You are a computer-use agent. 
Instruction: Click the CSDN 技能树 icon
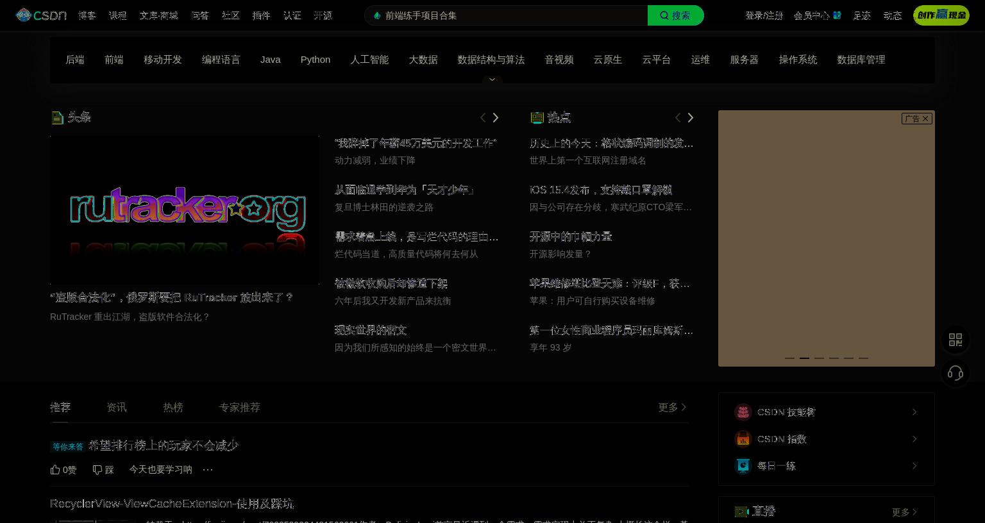tap(743, 412)
